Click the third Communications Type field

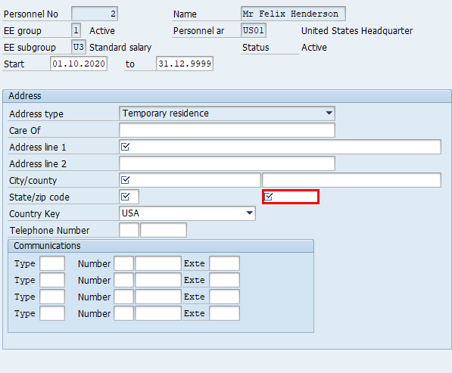pyautogui.click(x=52, y=297)
